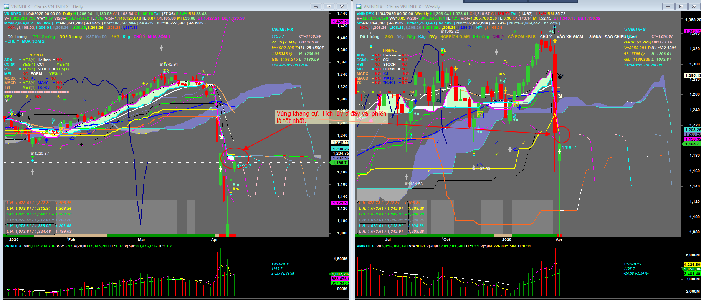Click the '1197.99' label in Weekly chart
This screenshot has width=701, height=300.
coord(483,169)
